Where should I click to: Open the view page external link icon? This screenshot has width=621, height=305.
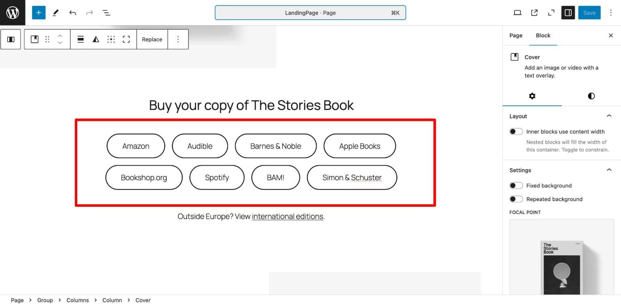(534, 13)
